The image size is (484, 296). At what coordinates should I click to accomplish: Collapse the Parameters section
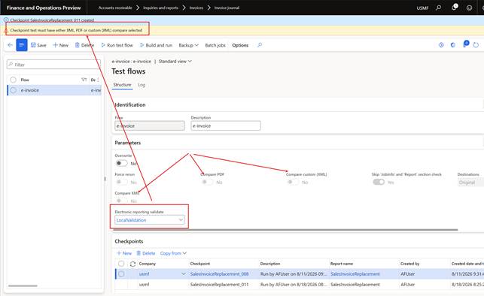point(127,143)
